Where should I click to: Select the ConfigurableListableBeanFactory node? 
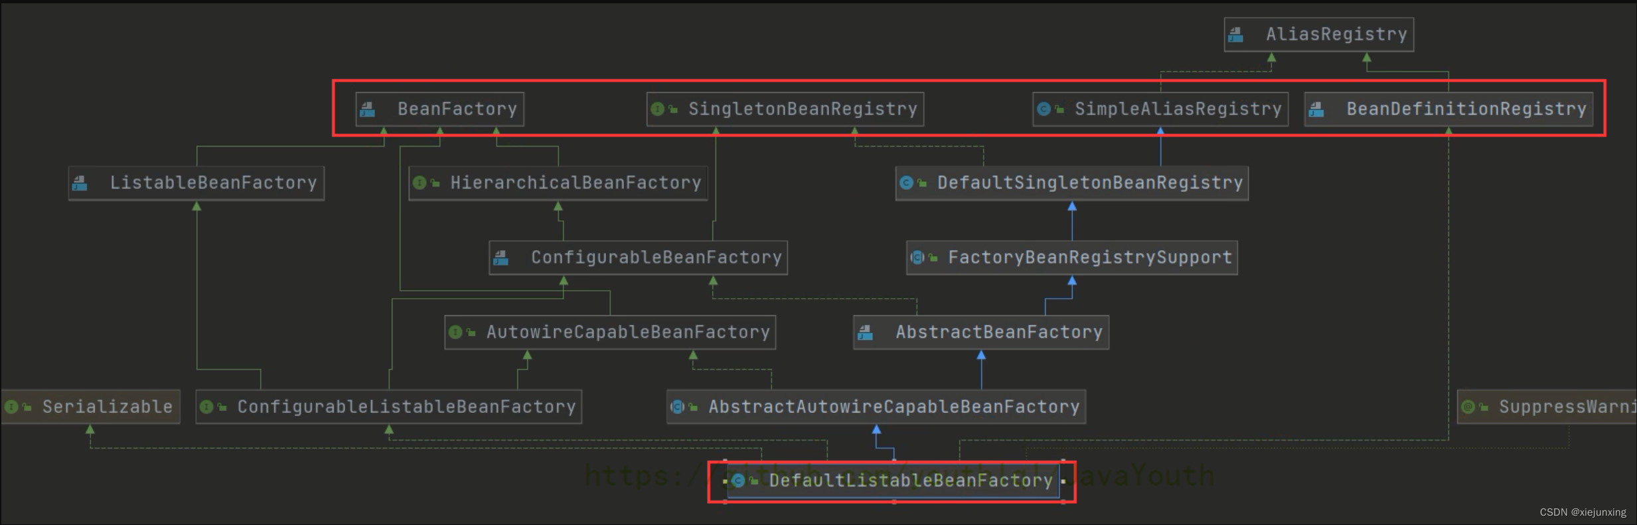tap(389, 406)
